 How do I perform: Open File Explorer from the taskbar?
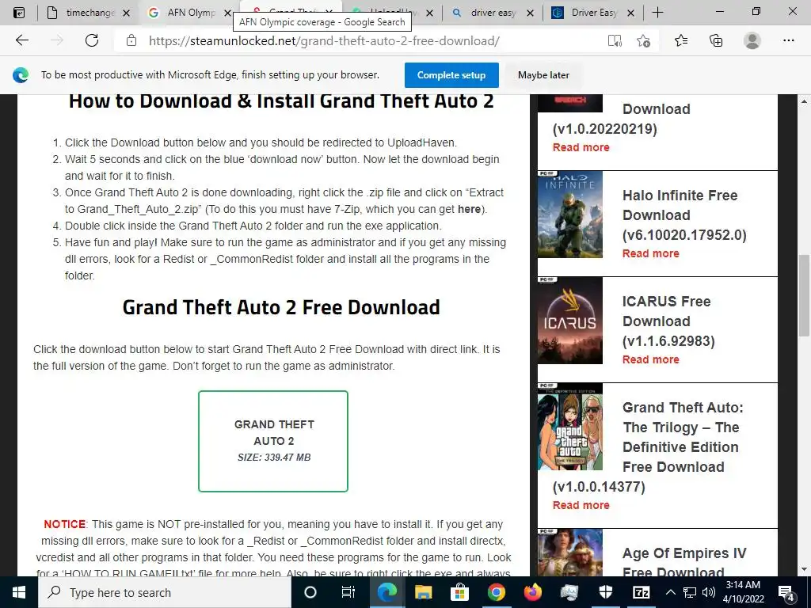click(x=423, y=592)
